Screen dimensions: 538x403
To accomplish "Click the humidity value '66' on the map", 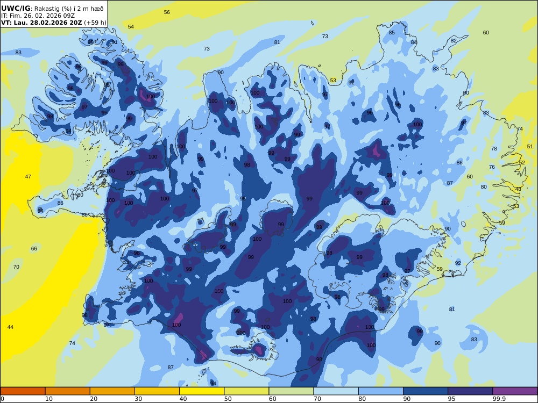I will pos(34,249).
